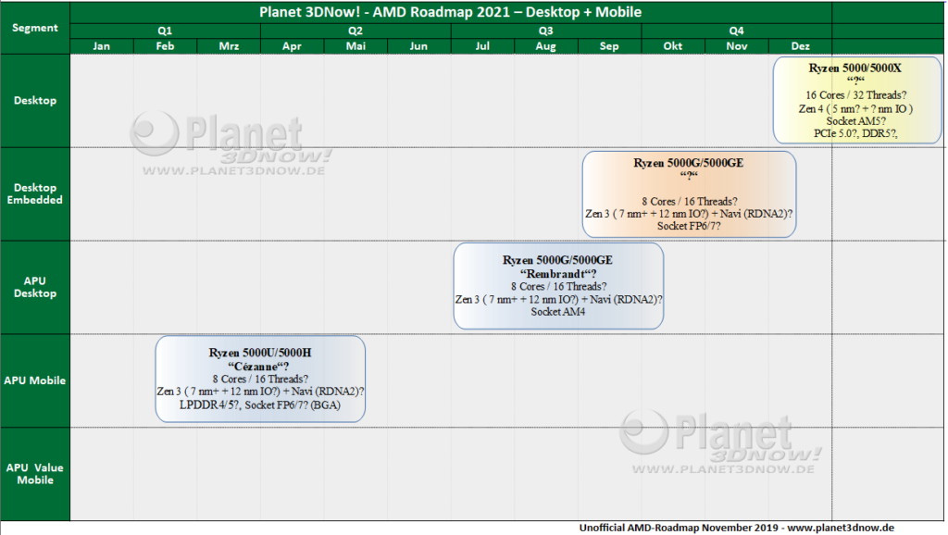
Task: Click the Unofficial AMD-Roadmap November 2019 footer
Action: [x=736, y=528]
